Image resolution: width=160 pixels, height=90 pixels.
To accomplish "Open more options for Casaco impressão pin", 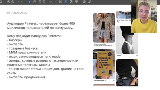I will [114, 44].
